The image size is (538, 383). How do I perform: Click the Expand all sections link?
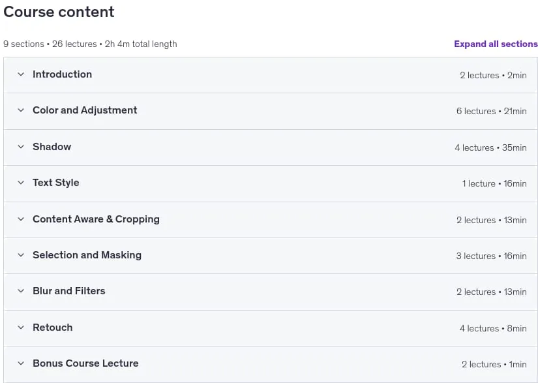coord(496,44)
